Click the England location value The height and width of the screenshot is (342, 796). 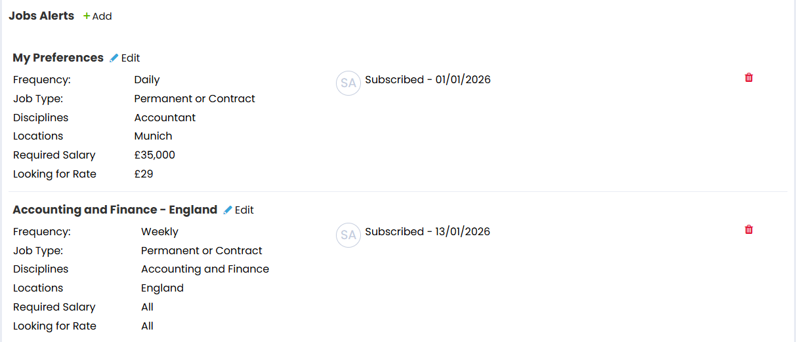162,288
